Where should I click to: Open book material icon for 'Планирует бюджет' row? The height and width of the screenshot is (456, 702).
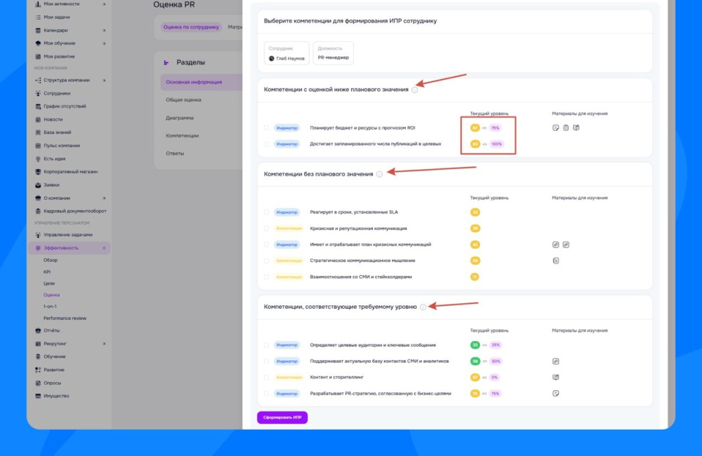point(576,128)
